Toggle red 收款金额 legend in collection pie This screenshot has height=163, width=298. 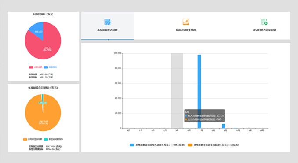pyautogui.click(x=36, y=67)
